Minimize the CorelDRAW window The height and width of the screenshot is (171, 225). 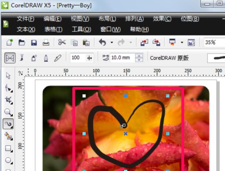coord(207,4)
